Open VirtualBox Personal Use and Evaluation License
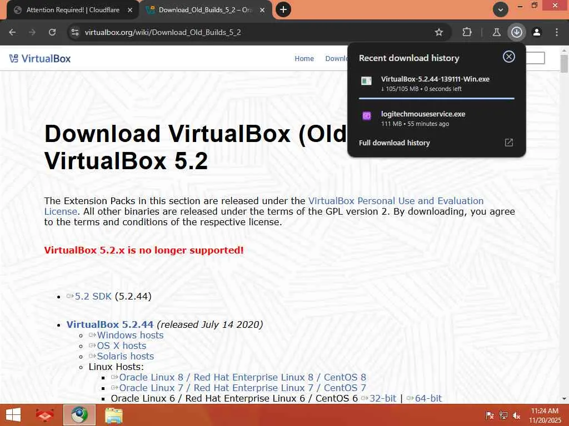Screen dimensions: 569x426 click(x=396, y=201)
